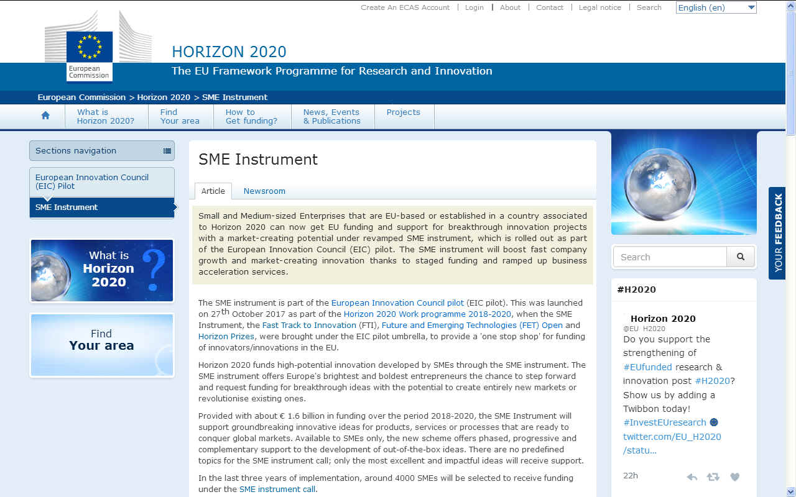Image resolution: width=796 pixels, height=497 pixels.
Task: Click the #H2020 hashtag in tweet text
Action: [x=712, y=381]
